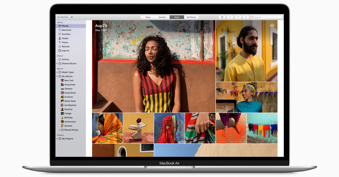
Task: Click the Info button in the toolbar
Action: pos(222,17)
